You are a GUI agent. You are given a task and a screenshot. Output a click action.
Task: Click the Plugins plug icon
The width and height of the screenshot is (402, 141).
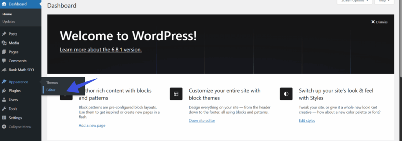coord(4,91)
